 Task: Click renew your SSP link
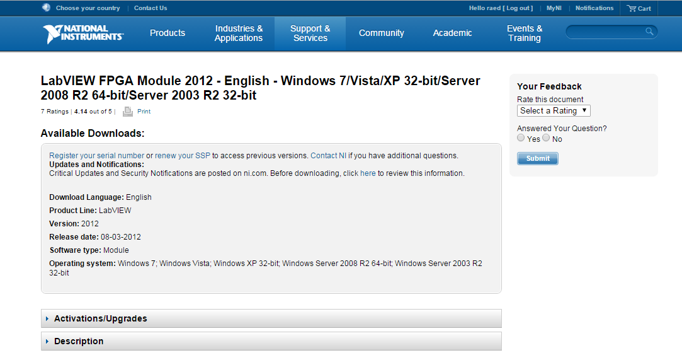[x=183, y=155]
